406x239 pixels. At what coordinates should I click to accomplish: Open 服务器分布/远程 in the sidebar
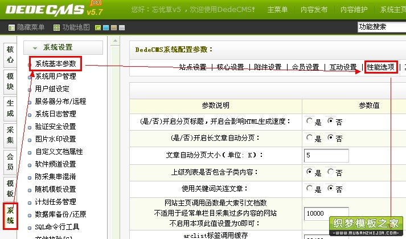(x=60, y=101)
